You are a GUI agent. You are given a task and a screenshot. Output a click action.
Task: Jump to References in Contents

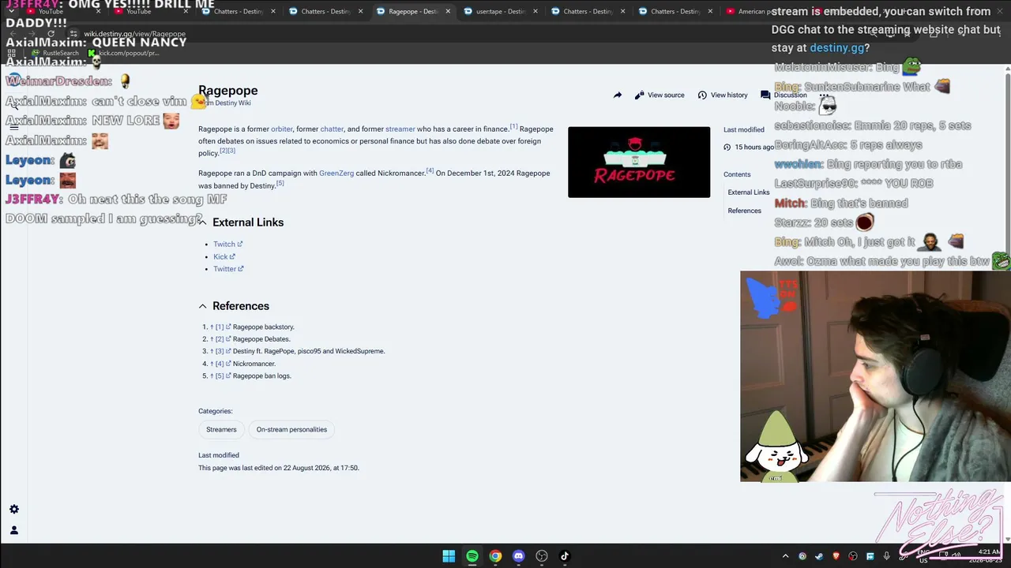click(744, 211)
